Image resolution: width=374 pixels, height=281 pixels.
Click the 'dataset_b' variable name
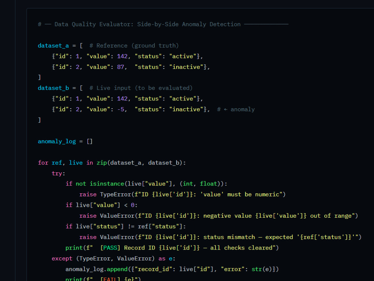coord(53,88)
